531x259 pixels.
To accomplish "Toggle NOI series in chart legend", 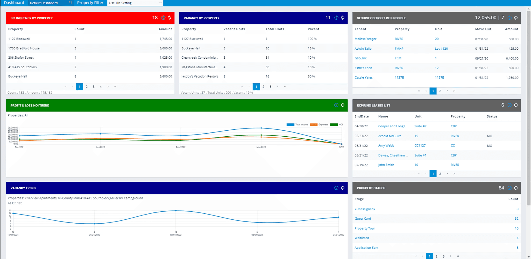I will (336, 125).
